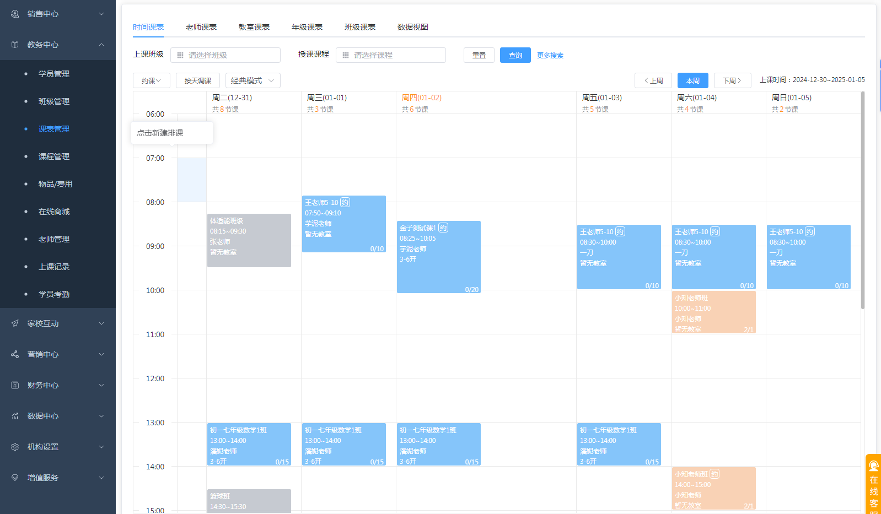The image size is (881, 514).
Task: Expand the 销售中心 menu chevron
Action: click(x=101, y=14)
